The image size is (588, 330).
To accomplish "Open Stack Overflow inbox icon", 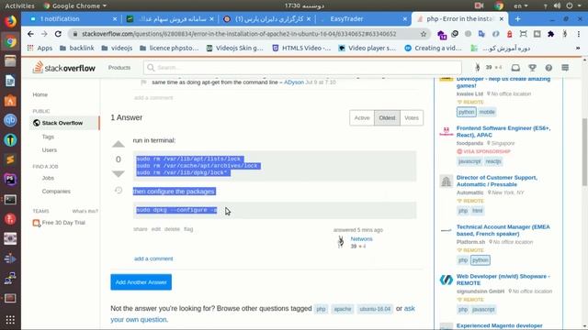I will pyautogui.click(x=515, y=68).
